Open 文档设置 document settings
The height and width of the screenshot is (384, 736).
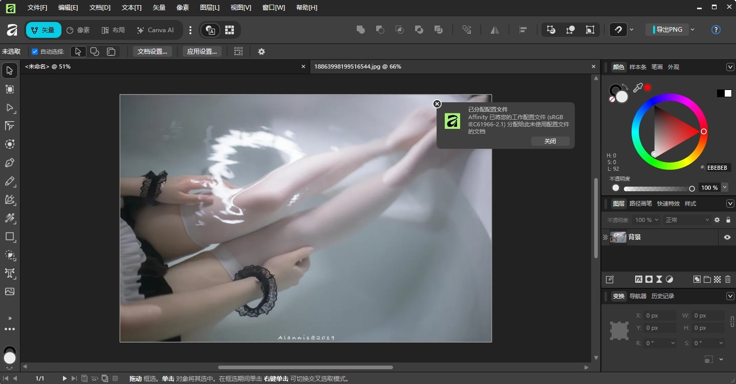[153, 52]
